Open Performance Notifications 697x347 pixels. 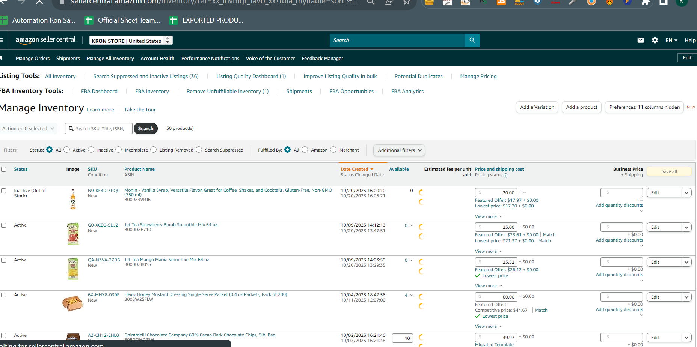[x=210, y=59]
